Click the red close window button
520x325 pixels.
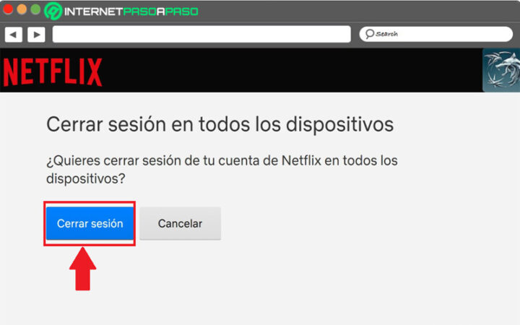click(x=8, y=9)
